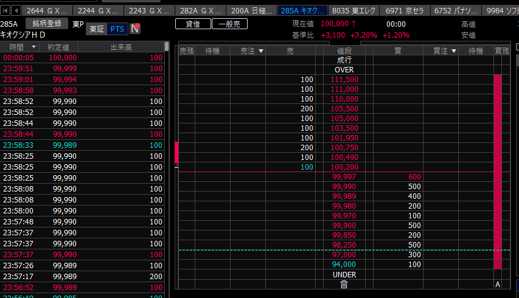Open the 282A GX tab
This screenshot has width=519, height=298.
pos(200,10)
